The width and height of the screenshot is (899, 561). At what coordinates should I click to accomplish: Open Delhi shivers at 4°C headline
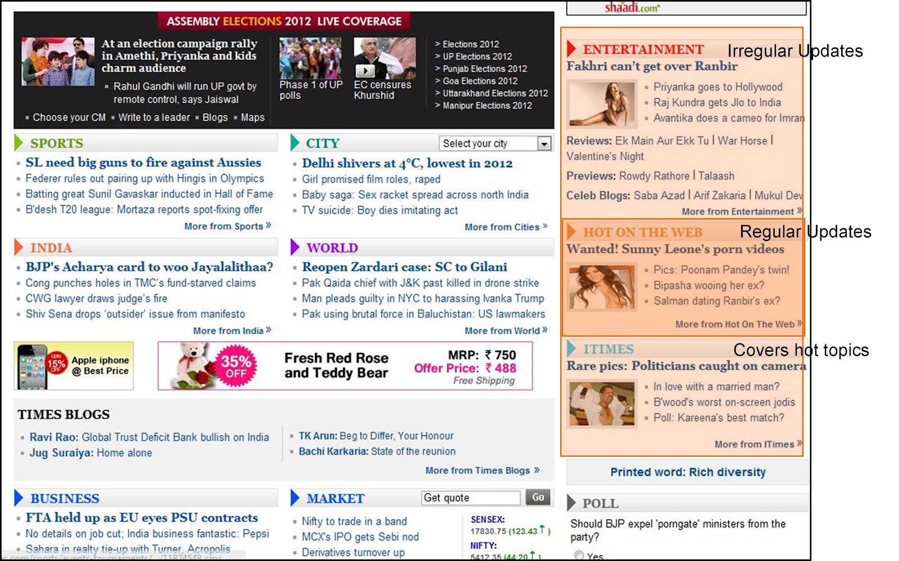[x=407, y=163]
